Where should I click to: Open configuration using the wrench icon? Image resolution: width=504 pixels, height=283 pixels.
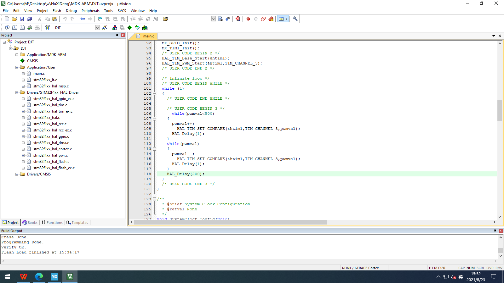click(x=295, y=19)
